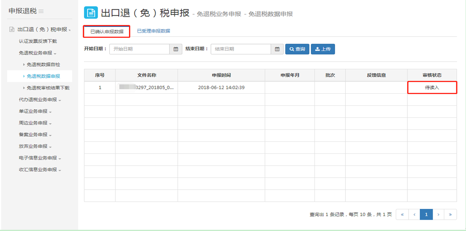466x231 pixels.
Task: Expand the 备案业务申报 submenu
Action: click(x=35, y=135)
